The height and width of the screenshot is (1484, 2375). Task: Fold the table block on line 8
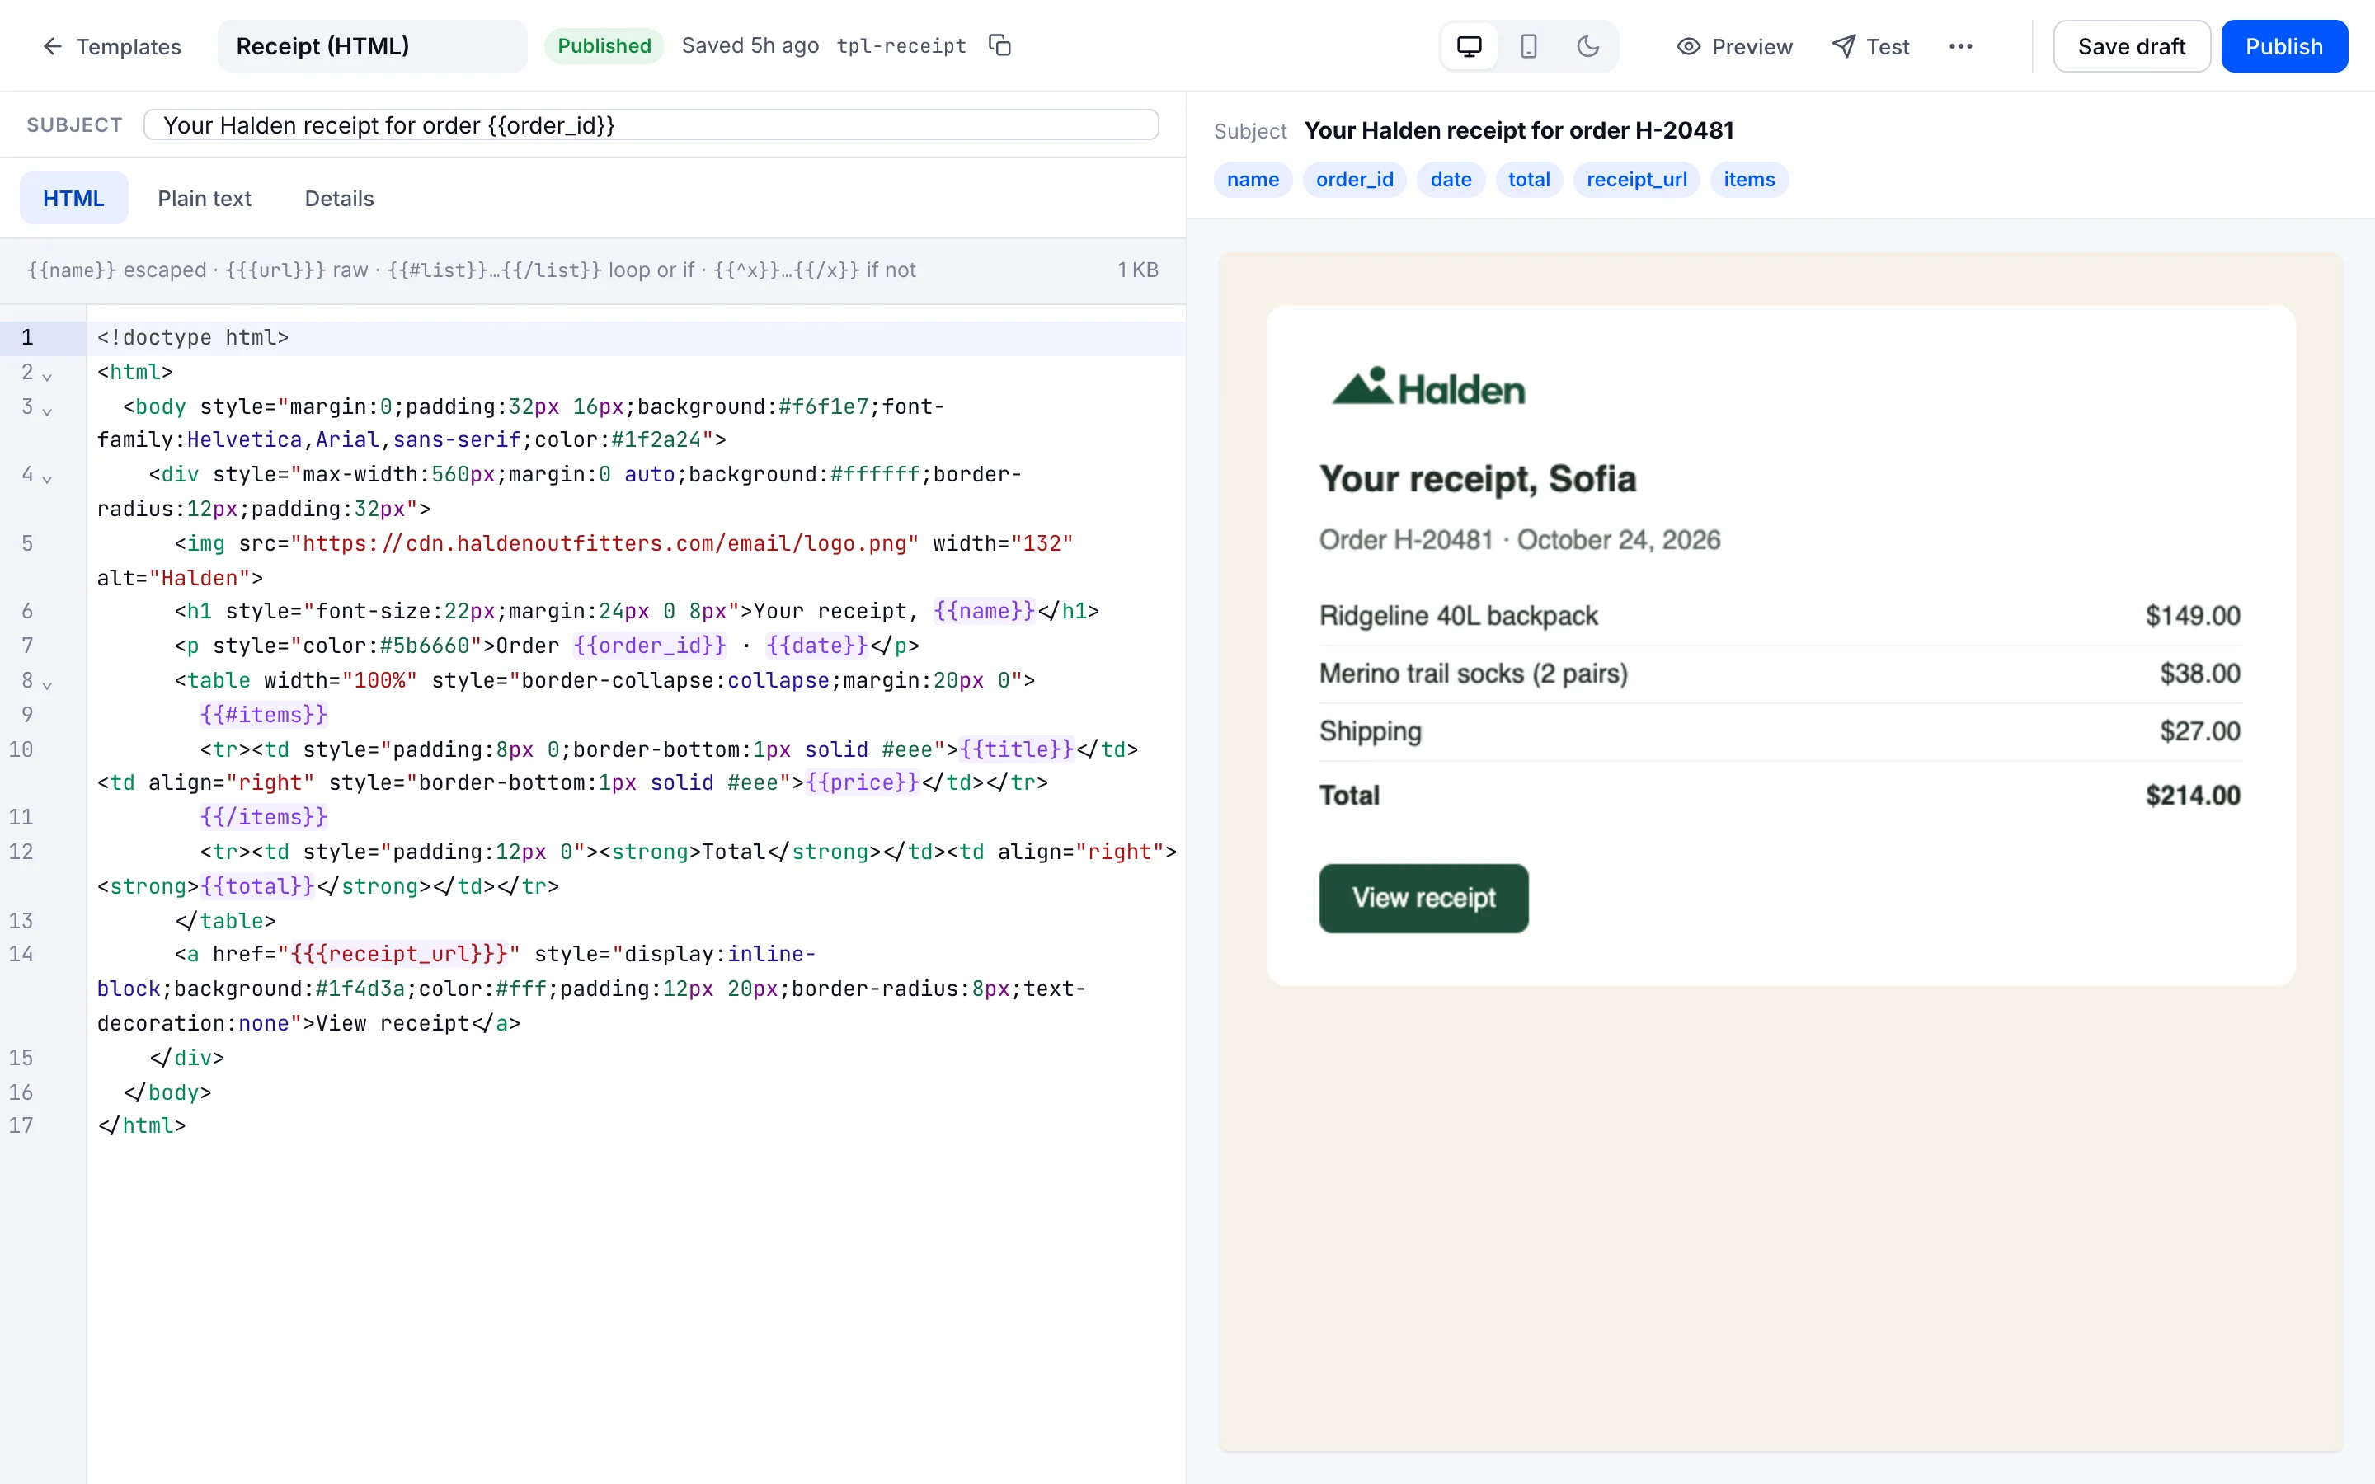point(47,683)
